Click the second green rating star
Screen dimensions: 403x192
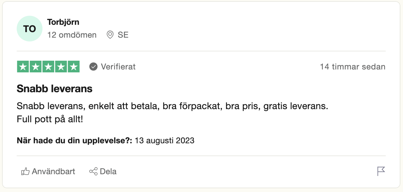[x=36, y=67]
